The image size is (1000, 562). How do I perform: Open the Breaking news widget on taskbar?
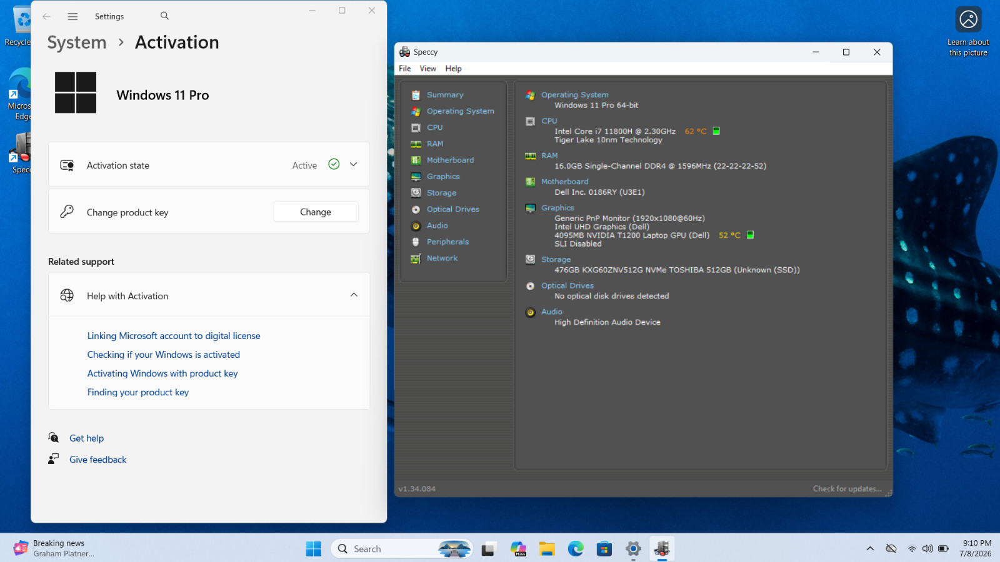click(x=55, y=548)
